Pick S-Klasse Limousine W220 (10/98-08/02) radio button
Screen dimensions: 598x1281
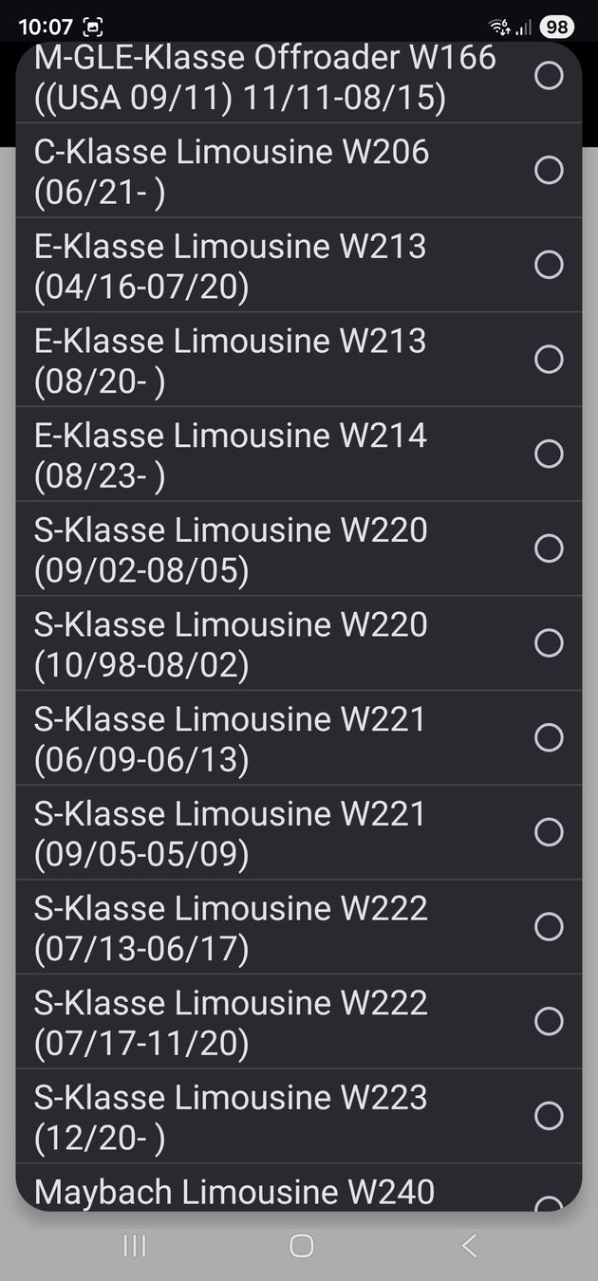click(549, 643)
